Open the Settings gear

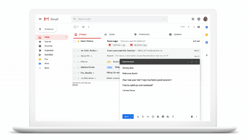tap(199, 27)
